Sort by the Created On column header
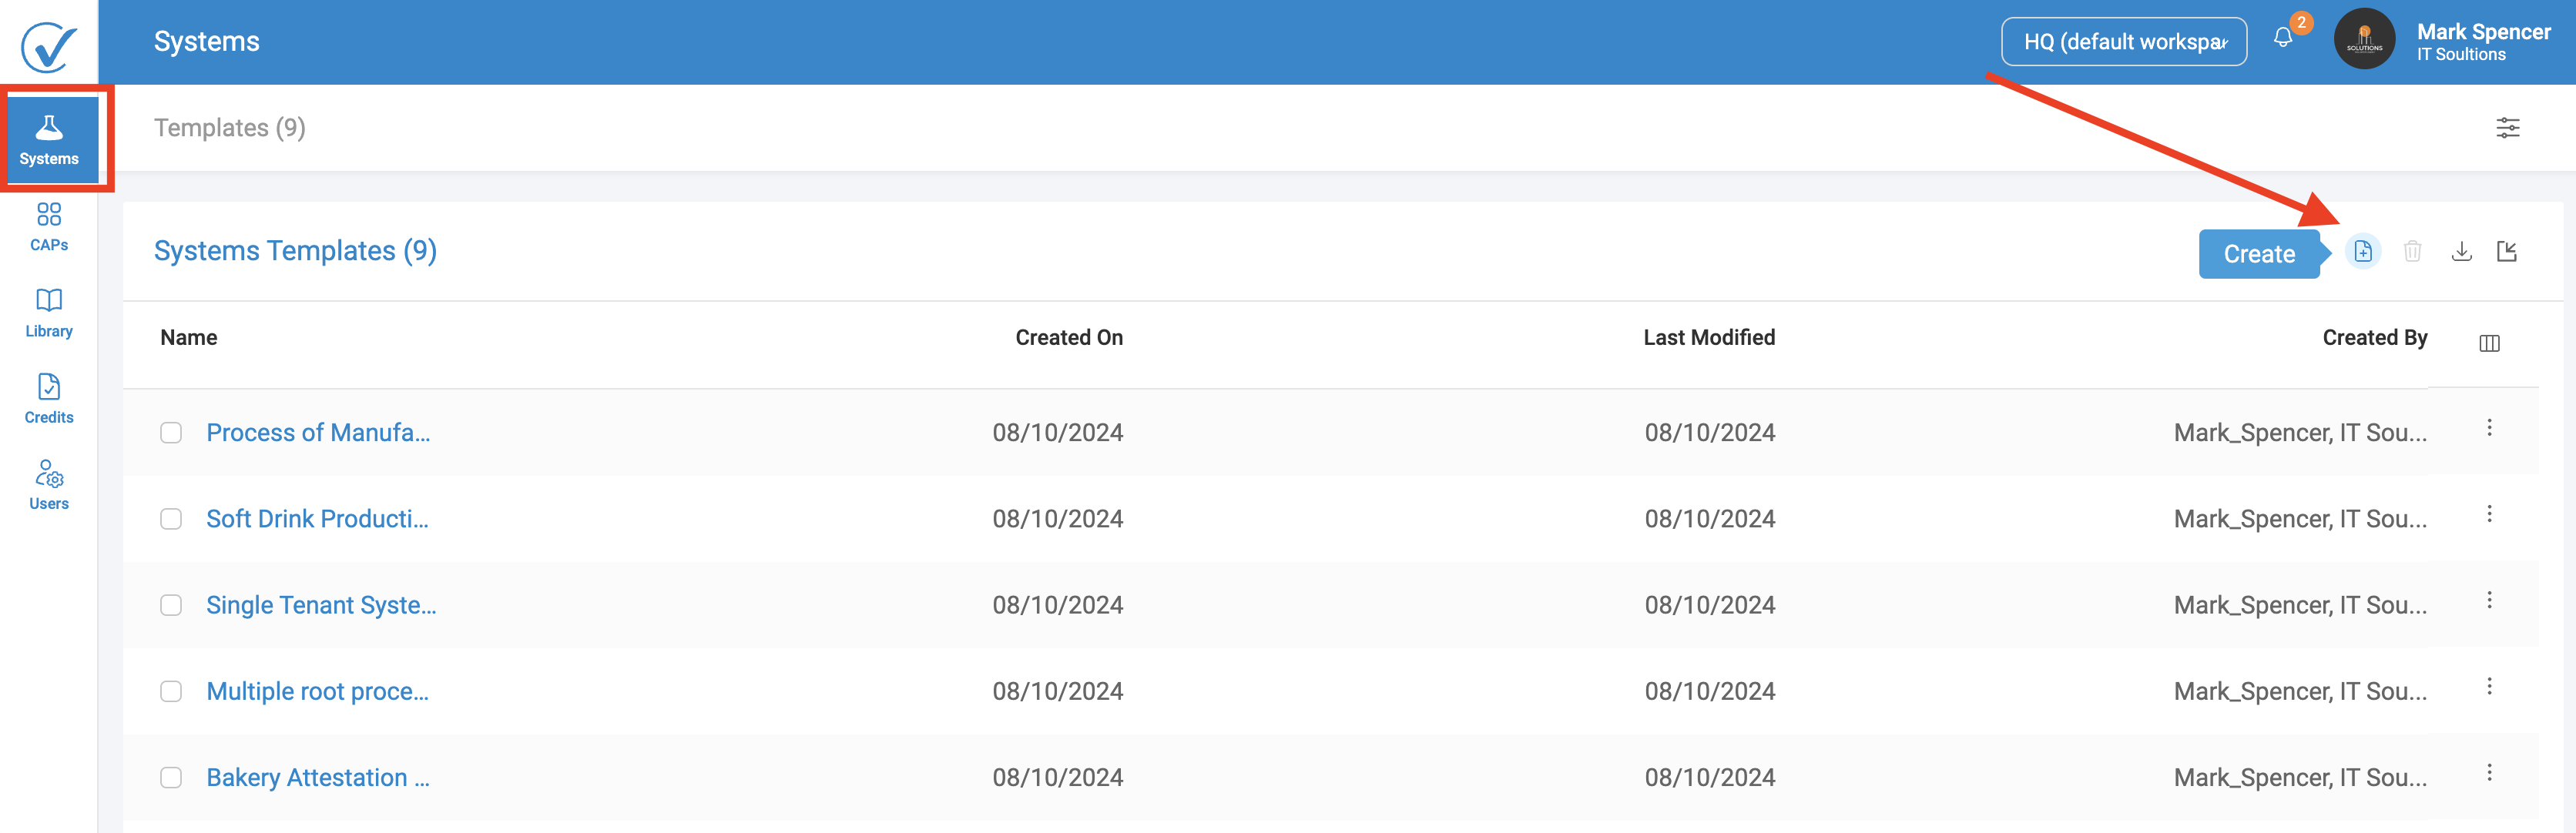The width and height of the screenshot is (2576, 833). (x=1069, y=338)
